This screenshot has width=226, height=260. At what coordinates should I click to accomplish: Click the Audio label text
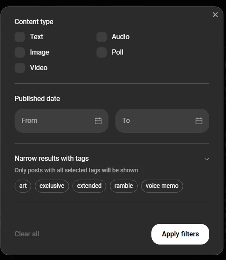[x=121, y=37]
